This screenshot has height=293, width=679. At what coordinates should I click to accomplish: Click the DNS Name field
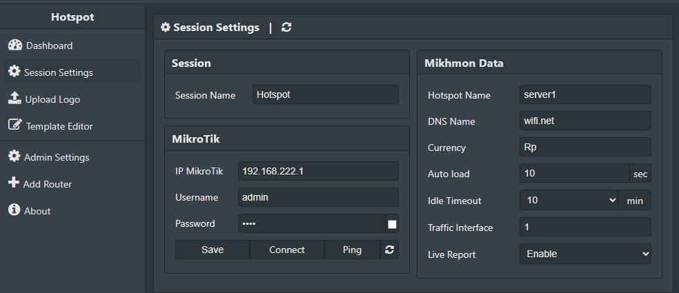click(585, 121)
